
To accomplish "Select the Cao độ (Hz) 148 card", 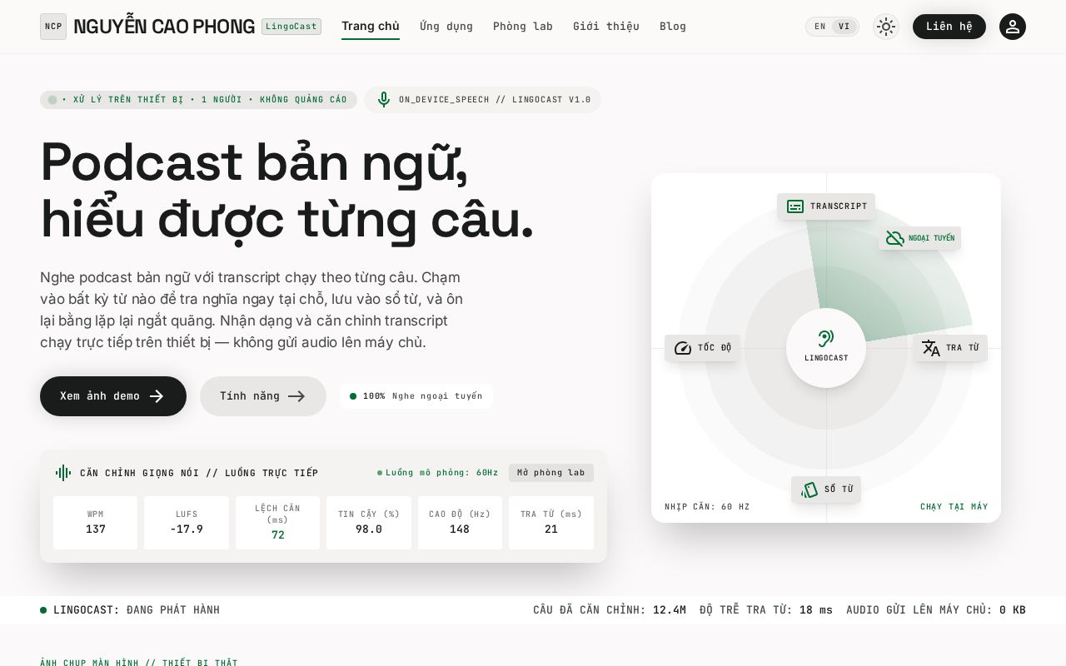I will tap(460, 523).
